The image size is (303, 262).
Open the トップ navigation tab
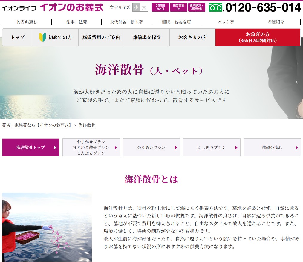[18, 37]
